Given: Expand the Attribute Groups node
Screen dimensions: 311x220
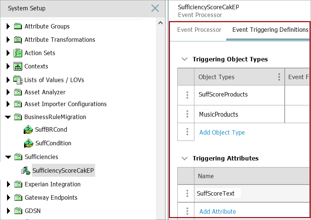Looking at the screenshot, I should coord(8,26).
